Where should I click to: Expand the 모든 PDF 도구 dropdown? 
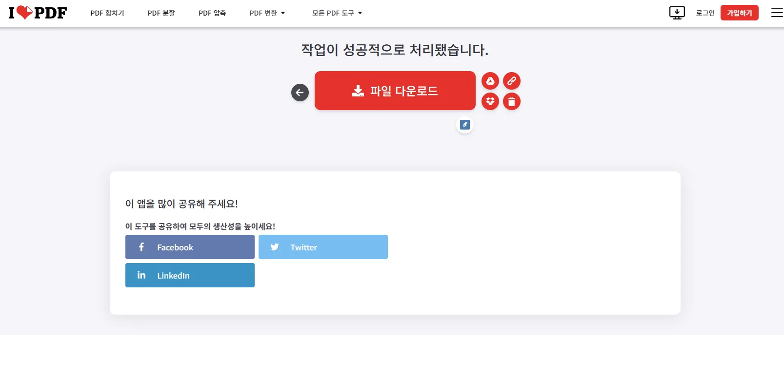tap(337, 13)
